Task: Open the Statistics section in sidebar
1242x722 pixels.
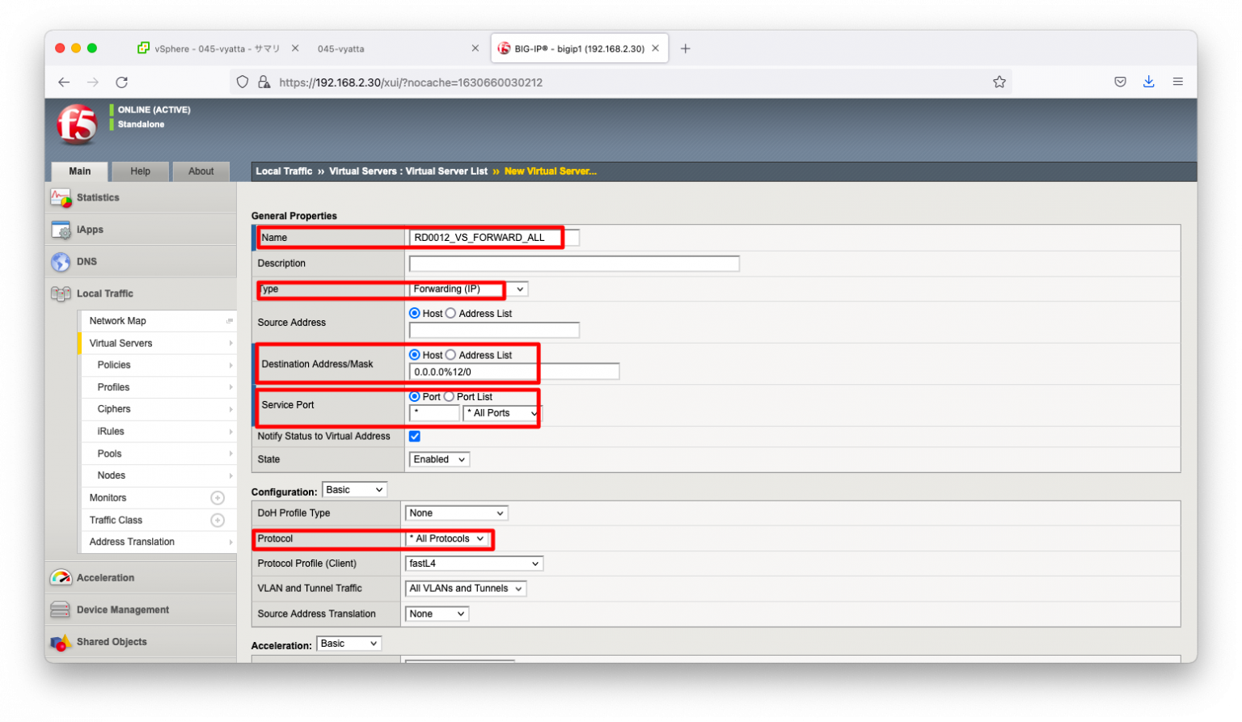Action: click(61, 197)
